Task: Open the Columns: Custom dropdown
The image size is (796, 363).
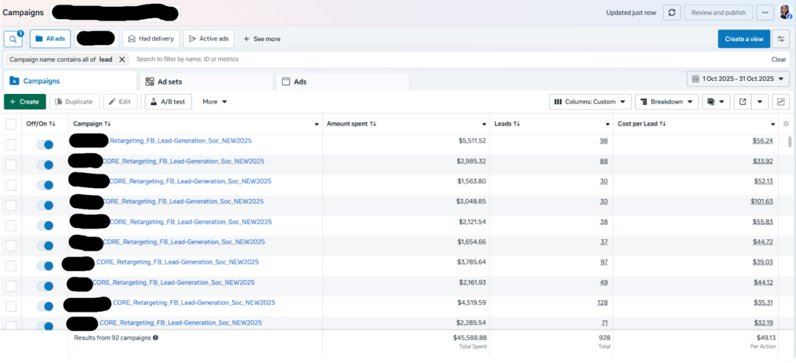Action: 590,102
